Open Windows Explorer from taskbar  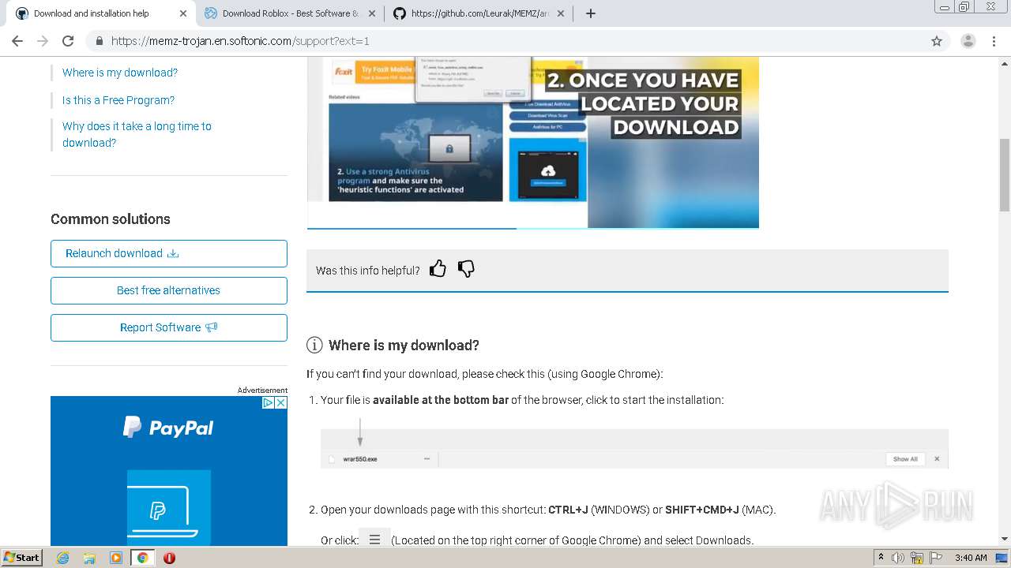89,558
